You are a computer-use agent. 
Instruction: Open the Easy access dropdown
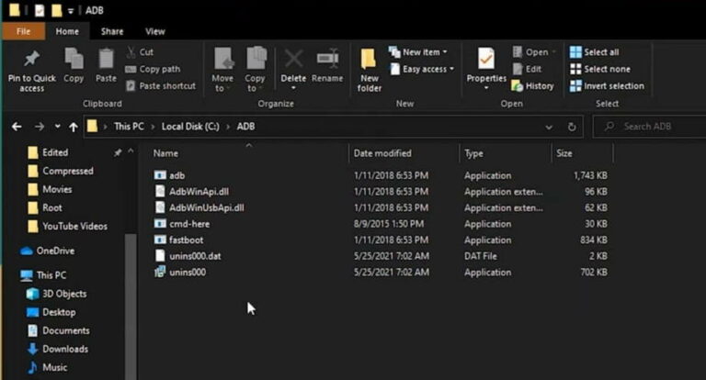[422, 69]
